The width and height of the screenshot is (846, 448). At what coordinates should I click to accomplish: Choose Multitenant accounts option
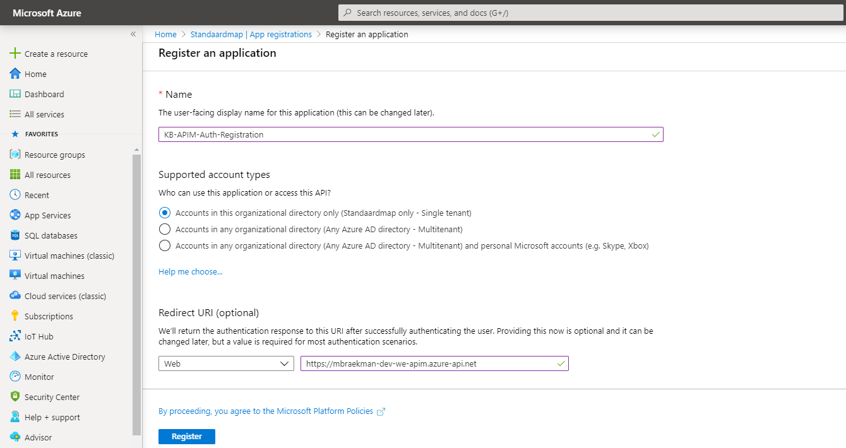165,229
